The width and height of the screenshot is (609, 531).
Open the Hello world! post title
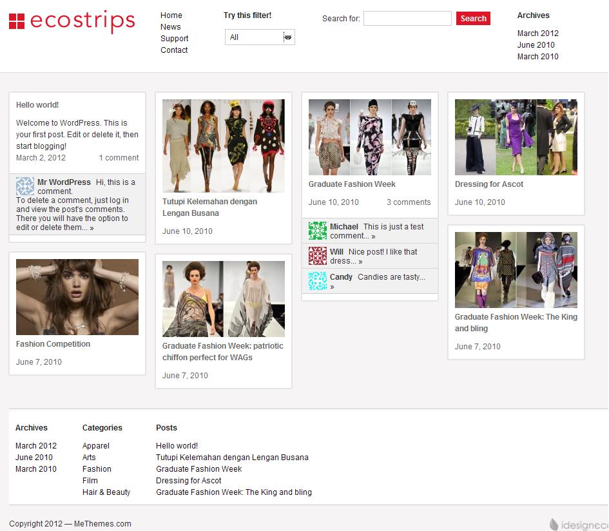(x=37, y=105)
